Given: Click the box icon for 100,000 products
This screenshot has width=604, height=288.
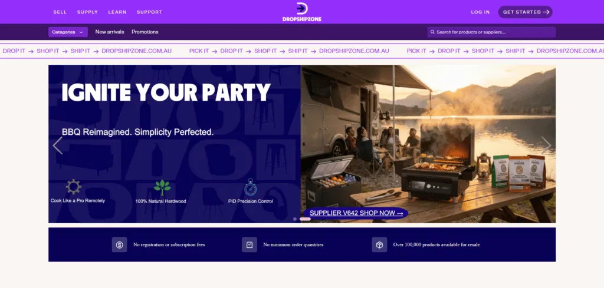Looking at the screenshot, I should [x=379, y=244].
